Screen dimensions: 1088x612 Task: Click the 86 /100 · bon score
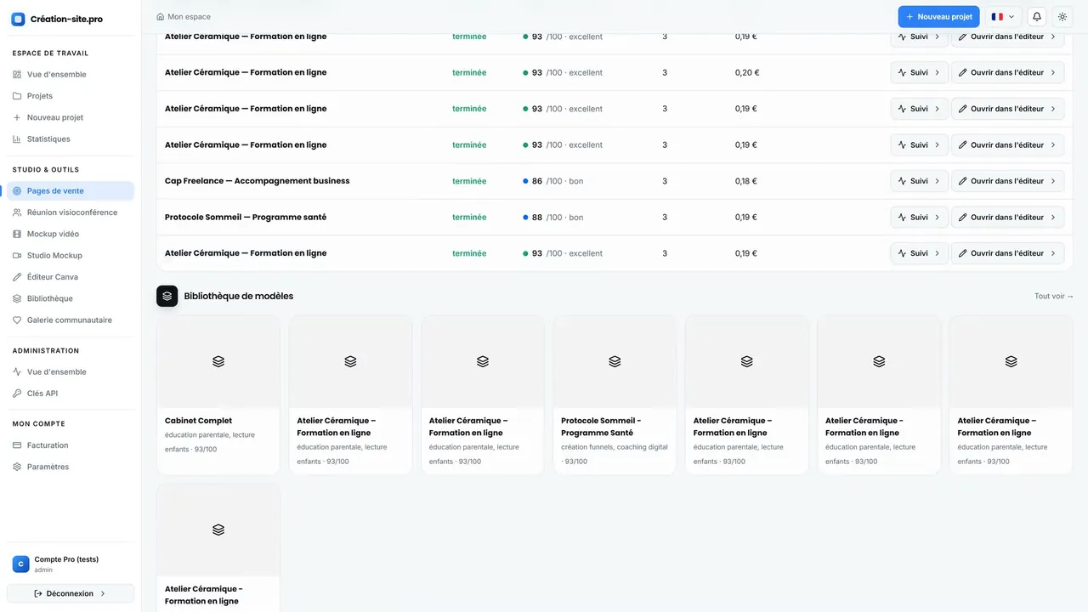[553, 181]
